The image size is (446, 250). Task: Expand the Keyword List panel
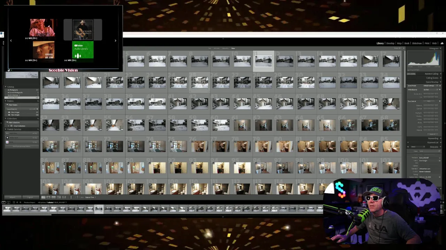(x=440, y=142)
